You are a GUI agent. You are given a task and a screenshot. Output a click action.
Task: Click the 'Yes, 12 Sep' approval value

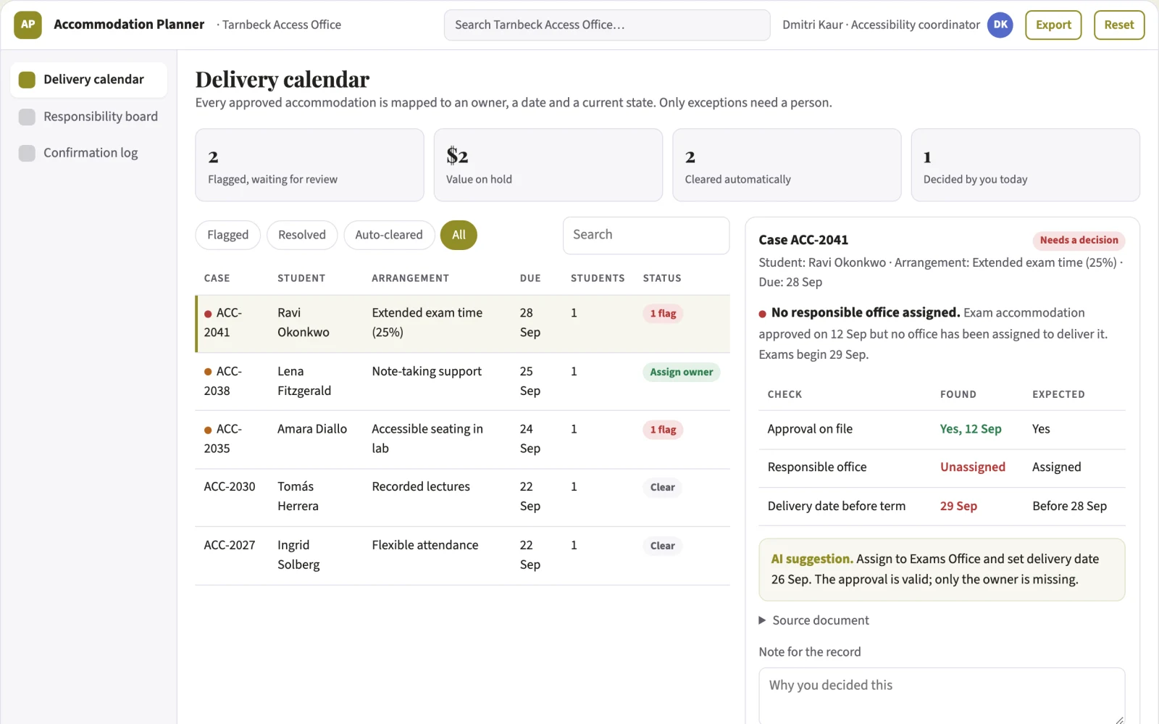pos(971,429)
